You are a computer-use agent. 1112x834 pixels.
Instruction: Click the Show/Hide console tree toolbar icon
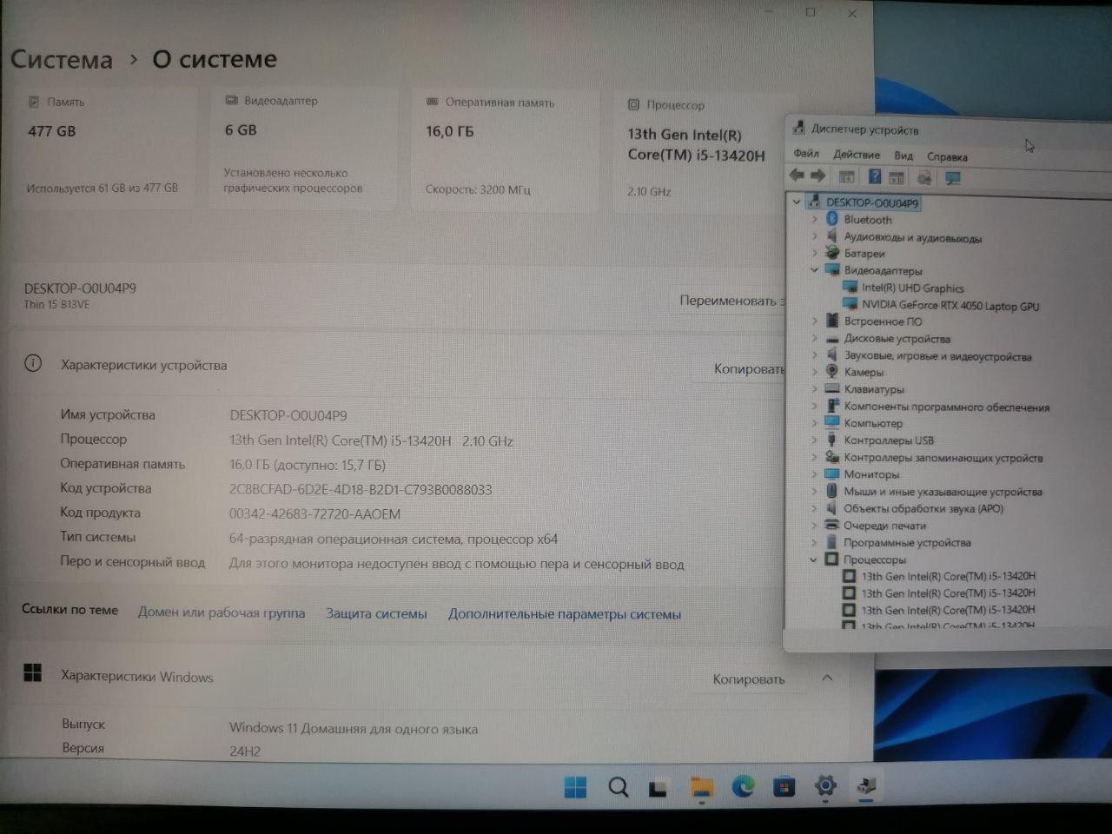(847, 177)
